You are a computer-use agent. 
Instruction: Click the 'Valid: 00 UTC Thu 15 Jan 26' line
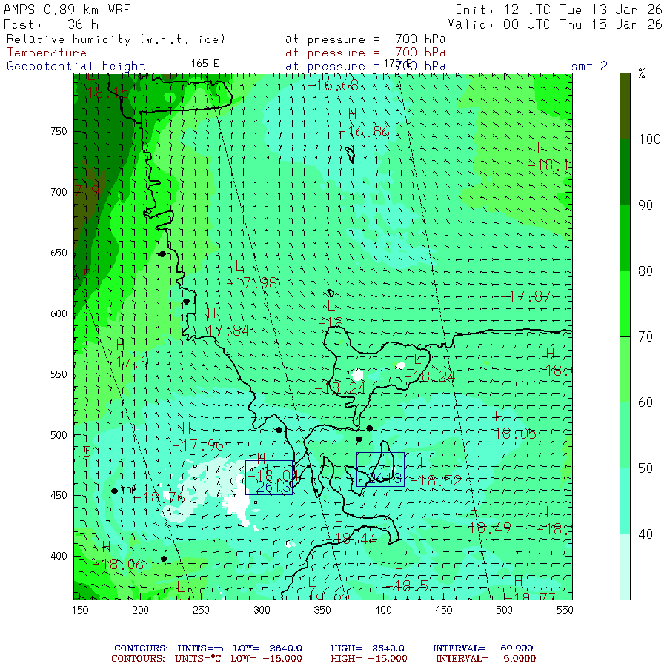(554, 24)
